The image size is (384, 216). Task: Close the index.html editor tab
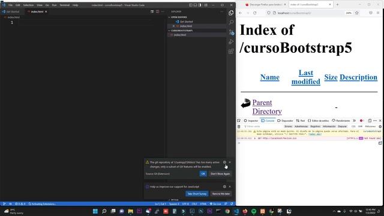pyautogui.click(x=46, y=11)
